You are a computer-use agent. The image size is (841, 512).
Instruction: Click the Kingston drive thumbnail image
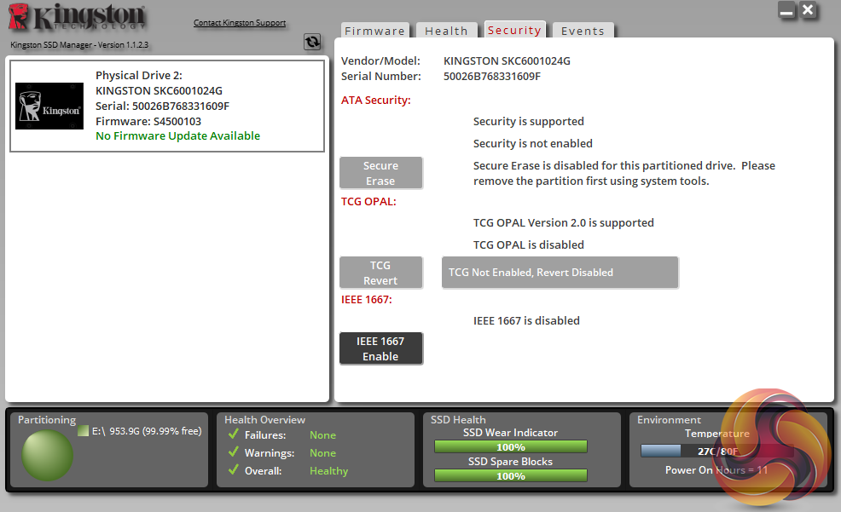49,106
